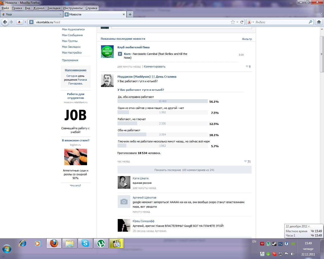Open the Вид menu
Viewport: 324px width, 259px height.
pos(28,8)
